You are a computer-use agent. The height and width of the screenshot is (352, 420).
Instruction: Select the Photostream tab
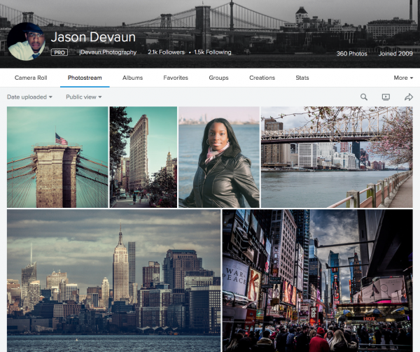tap(85, 78)
